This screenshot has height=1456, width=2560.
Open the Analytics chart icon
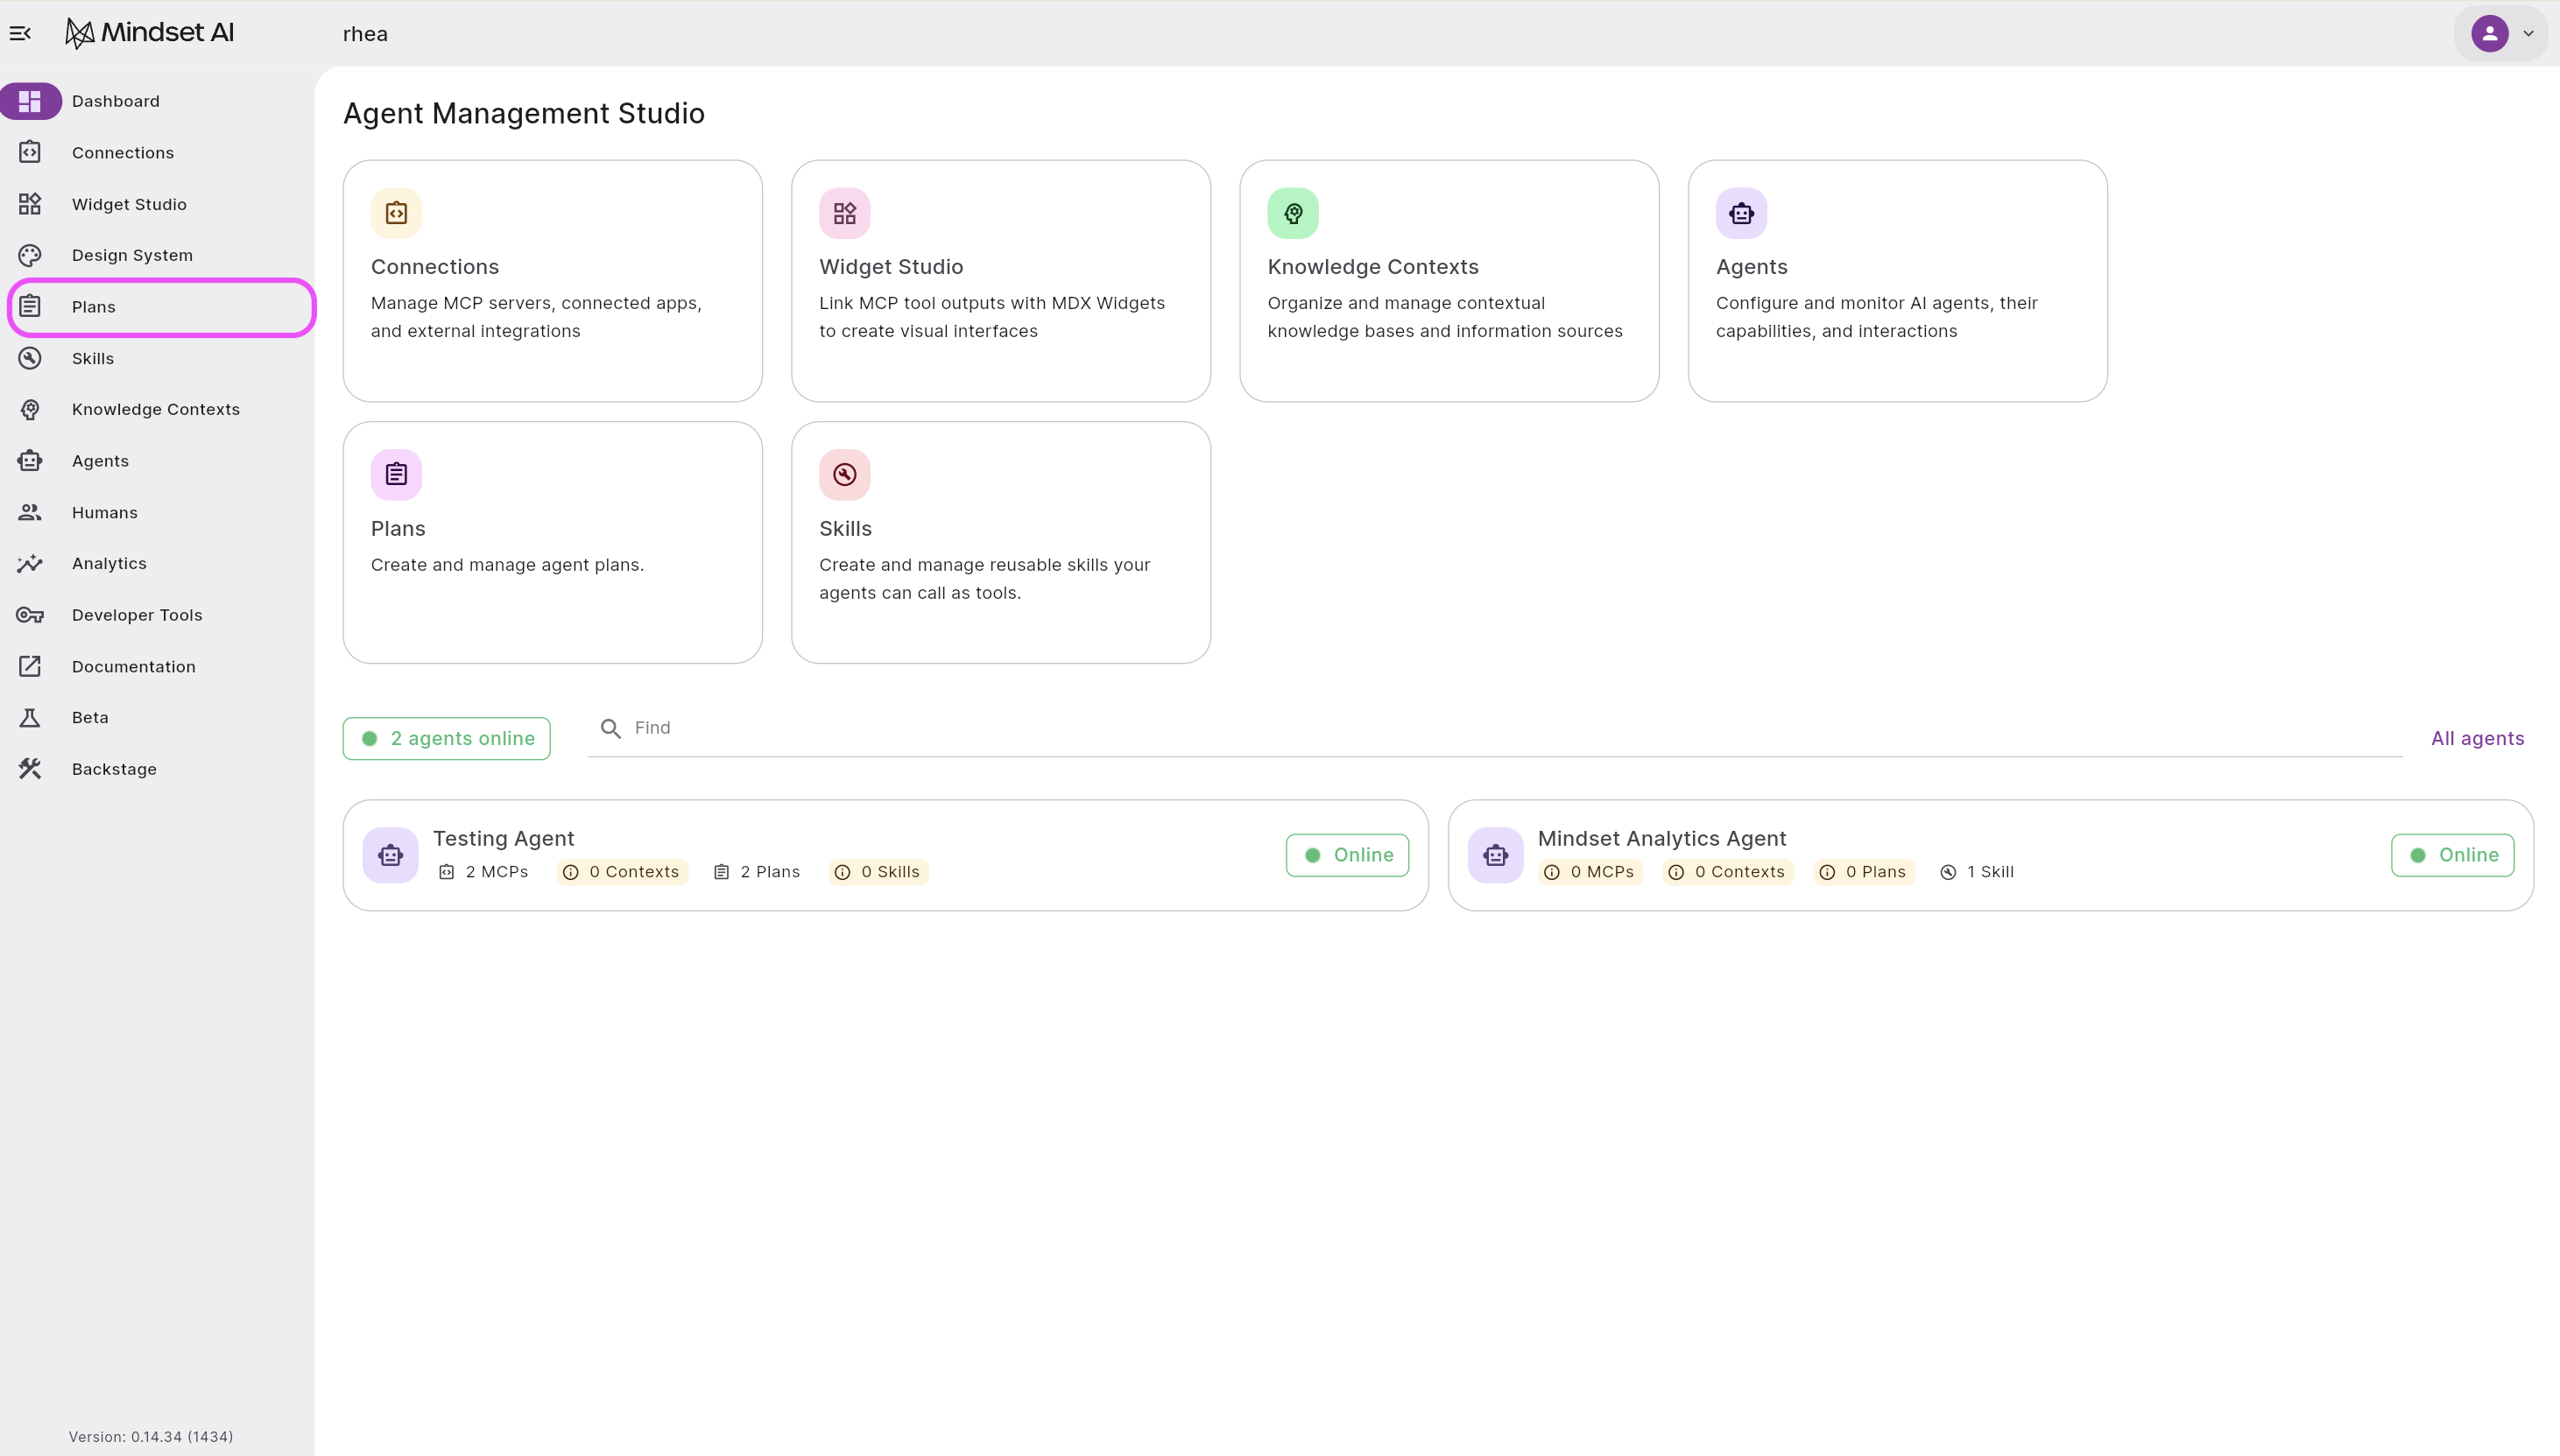coord(30,564)
